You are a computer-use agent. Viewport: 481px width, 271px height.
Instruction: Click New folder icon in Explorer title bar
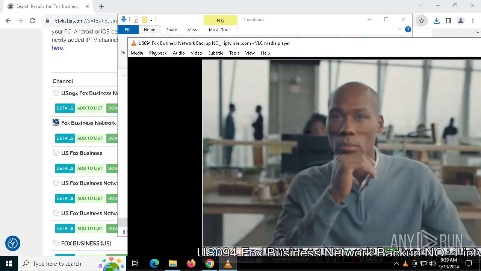(x=144, y=20)
